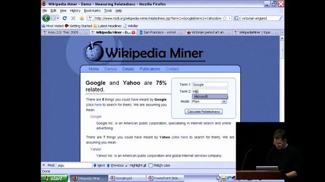Open the Google search engine icon
This screenshot has width=325, height=182.
[236, 18]
